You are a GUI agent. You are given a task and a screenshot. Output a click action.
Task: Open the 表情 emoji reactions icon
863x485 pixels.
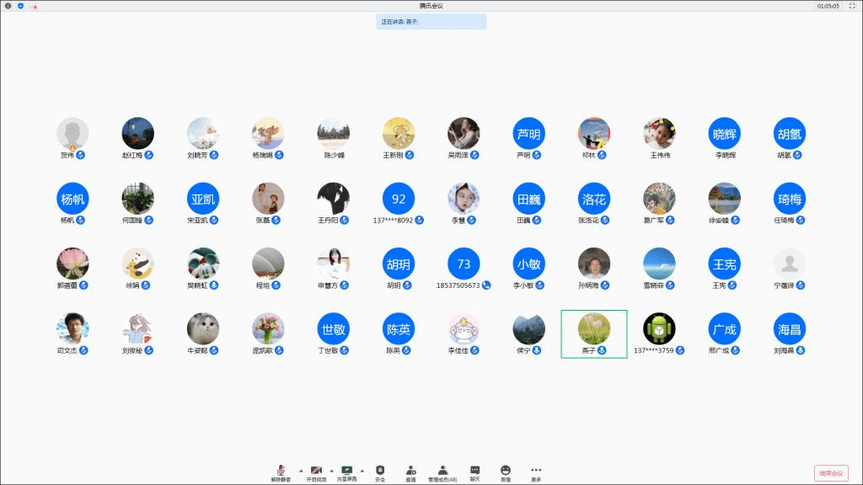click(505, 472)
